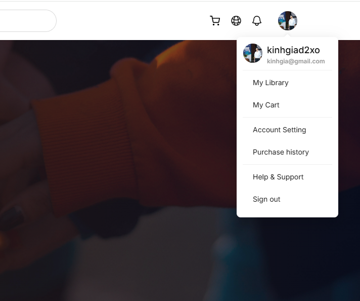This screenshot has width=360, height=301.
Task: Toggle the profile menu via header avatar
Action: 288,21
